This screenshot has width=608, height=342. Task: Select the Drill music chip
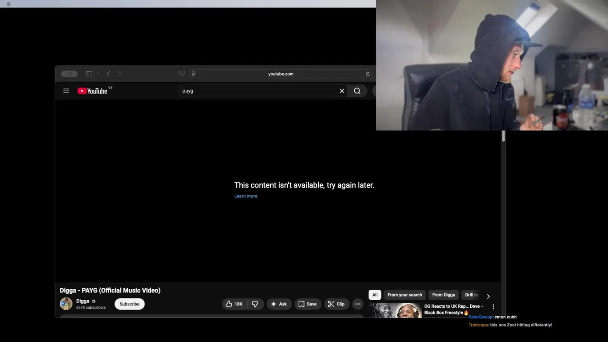coord(472,295)
